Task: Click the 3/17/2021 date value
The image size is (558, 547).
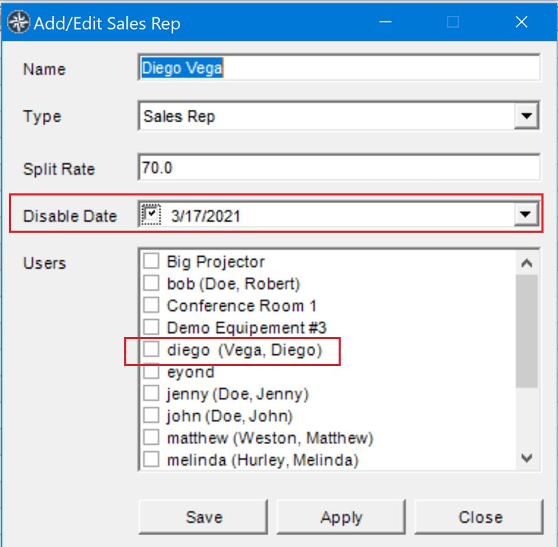Action: tap(206, 216)
